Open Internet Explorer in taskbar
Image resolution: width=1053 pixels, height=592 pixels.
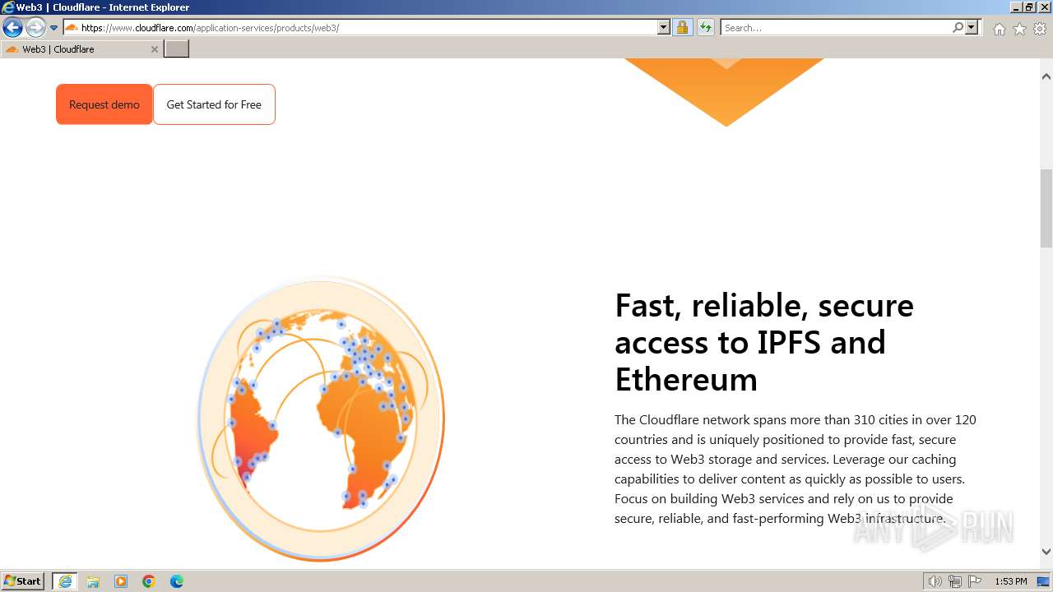coord(65,581)
